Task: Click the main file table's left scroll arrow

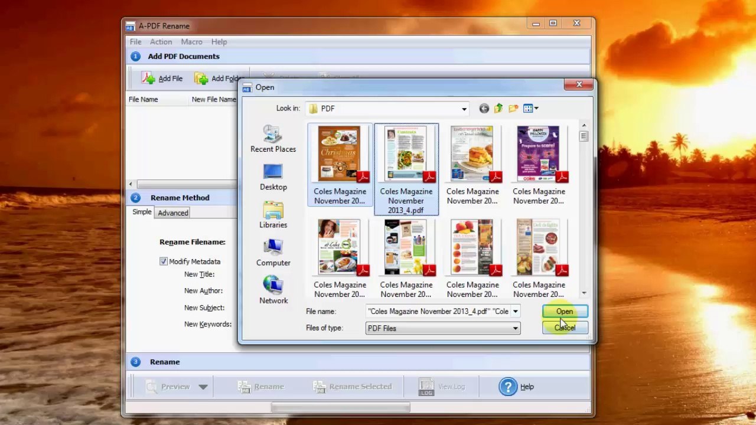Action: click(x=131, y=185)
